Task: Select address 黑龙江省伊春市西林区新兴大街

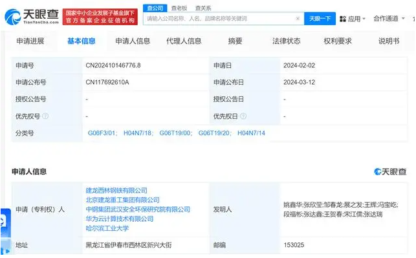Action: [x=128, y=245]
